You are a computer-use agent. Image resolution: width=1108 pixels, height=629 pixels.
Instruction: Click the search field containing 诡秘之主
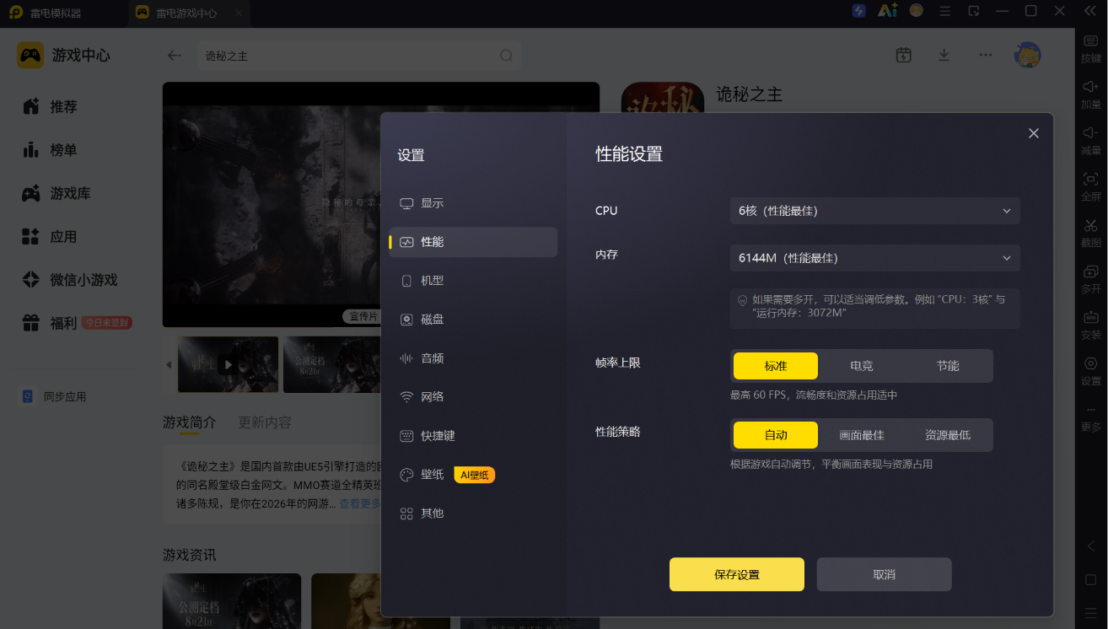[x=346, y=56]
